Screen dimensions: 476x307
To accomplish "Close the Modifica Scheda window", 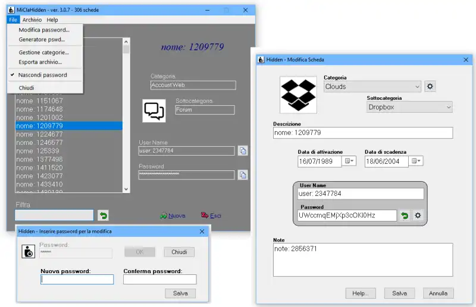I will point(466,60).
